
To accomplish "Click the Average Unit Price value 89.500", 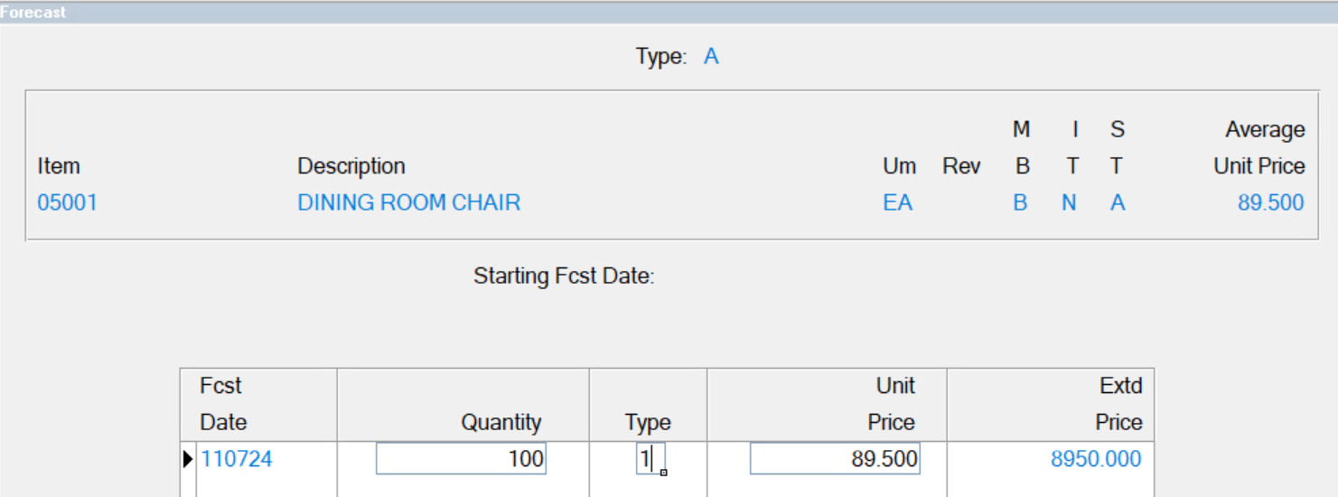I will coord(1270,202).
